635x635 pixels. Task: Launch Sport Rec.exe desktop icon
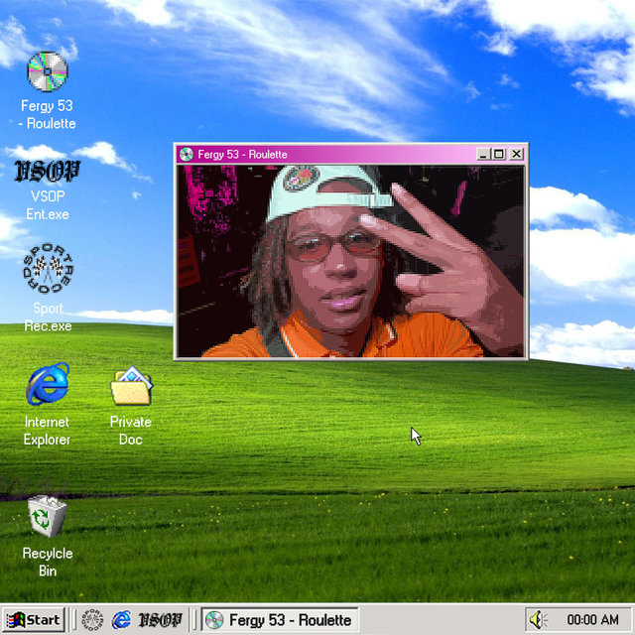[48, 268]
